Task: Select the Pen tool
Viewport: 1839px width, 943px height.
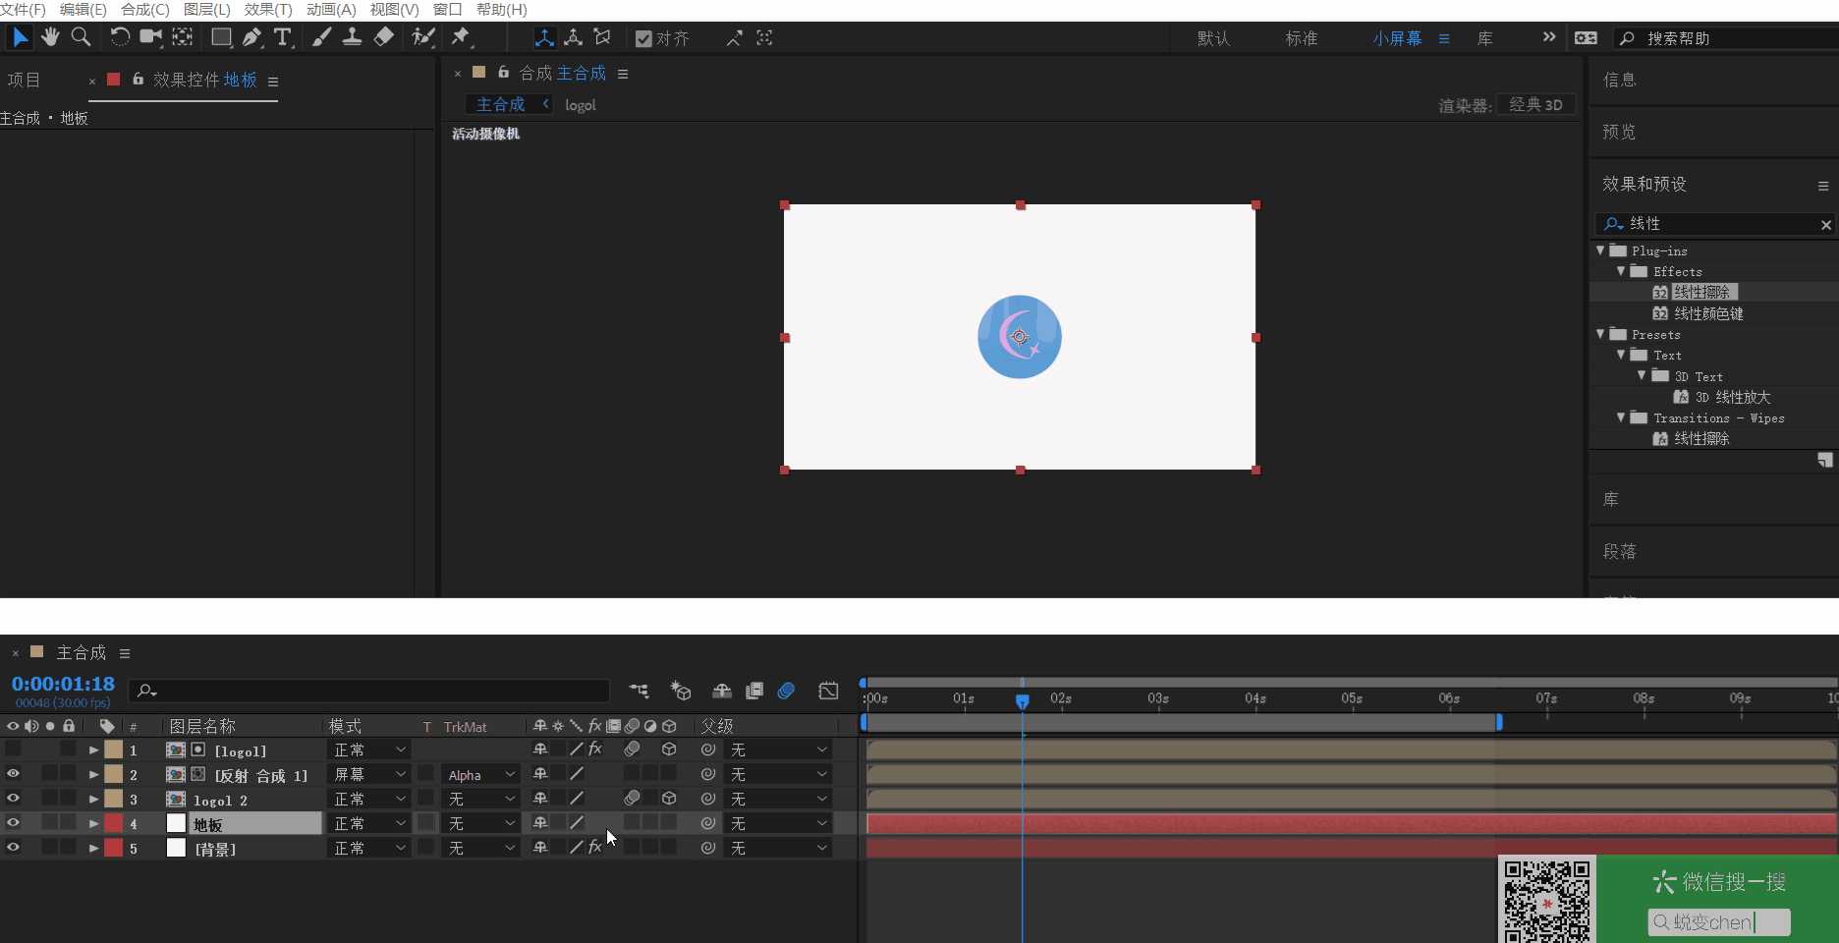Action: (x=252, y=37)
